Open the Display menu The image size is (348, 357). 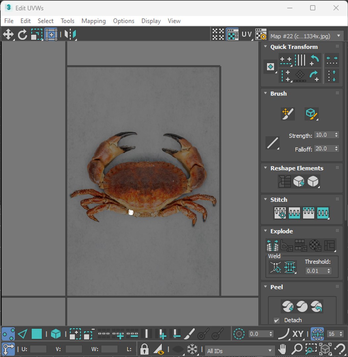tap(151, 21)
